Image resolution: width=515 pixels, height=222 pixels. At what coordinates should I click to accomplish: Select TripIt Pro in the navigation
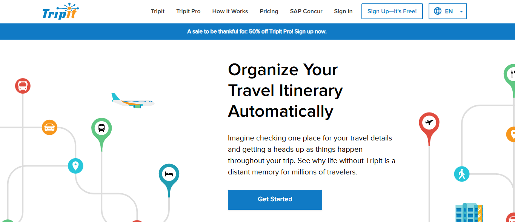click(x=188, y=11)
